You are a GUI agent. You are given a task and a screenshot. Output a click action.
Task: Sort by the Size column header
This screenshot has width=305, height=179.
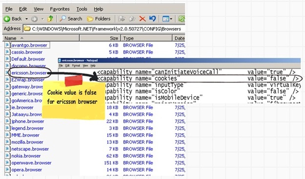coord(100,38)
